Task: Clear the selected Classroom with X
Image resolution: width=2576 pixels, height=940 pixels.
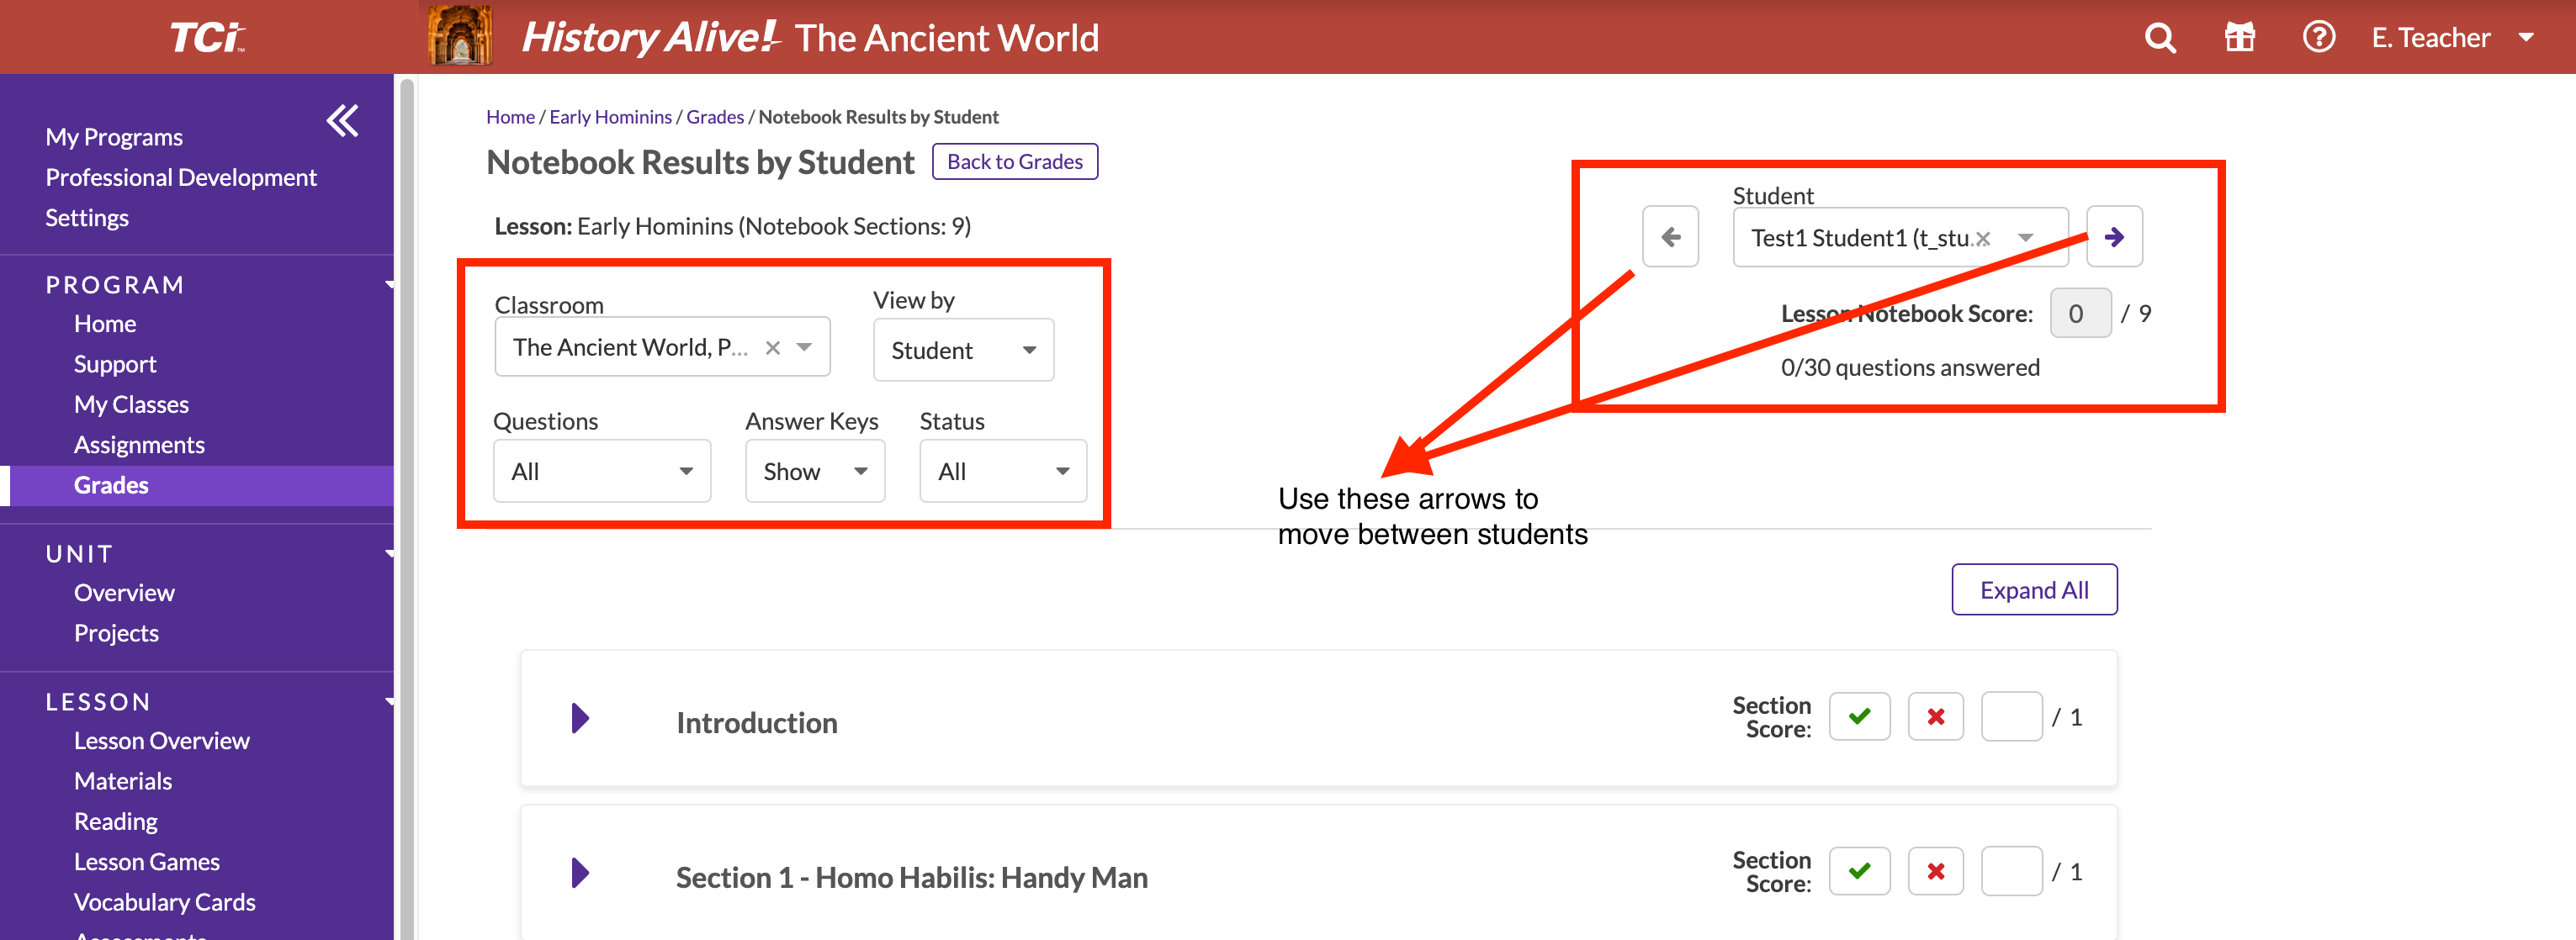Action: pos(772,347)
